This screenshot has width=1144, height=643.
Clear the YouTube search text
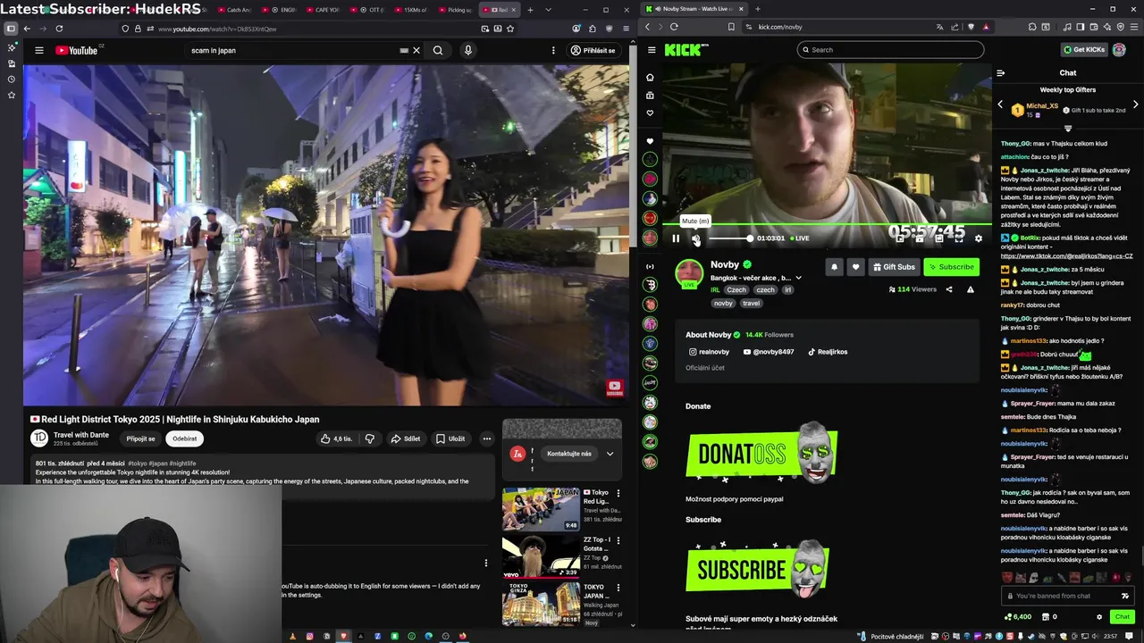tap(416, 50)
